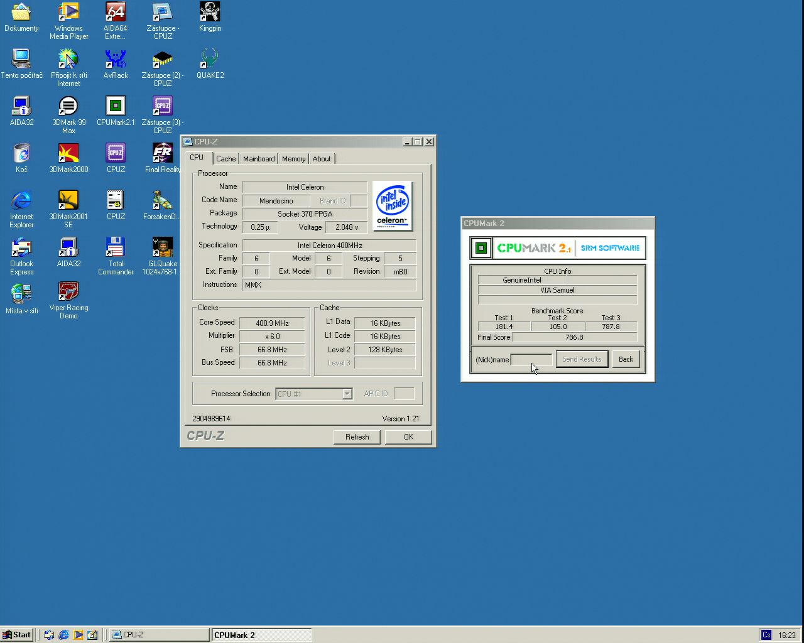Open the Koš recycle bin
This screenshot has height=643, width=804.
pos(21,159)
